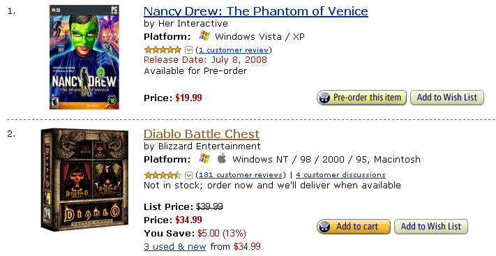Click the Pre-order this item button
496x256 pixels.
[361, 98]
